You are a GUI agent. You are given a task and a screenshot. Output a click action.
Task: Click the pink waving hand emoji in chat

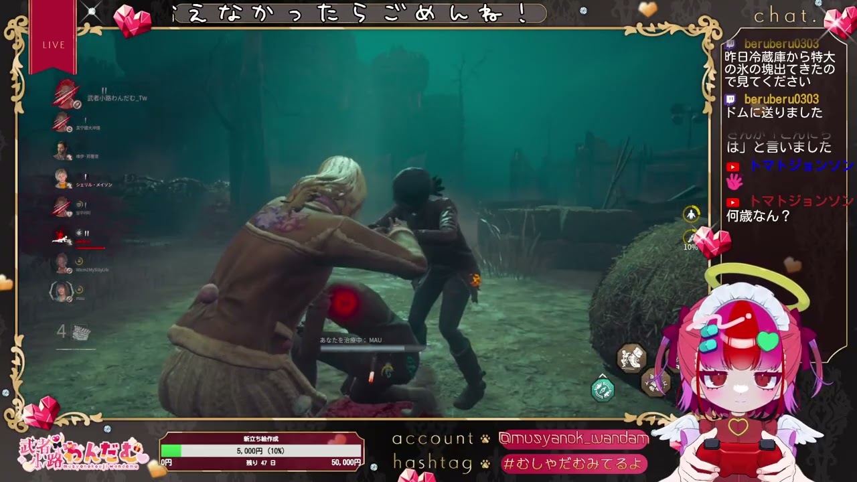(734, 182)
